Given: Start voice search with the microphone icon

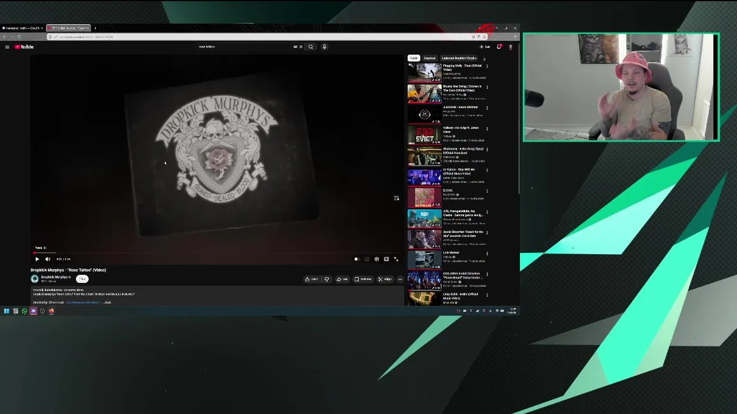Looking at the screenshot, I should [x=324, y=47].
